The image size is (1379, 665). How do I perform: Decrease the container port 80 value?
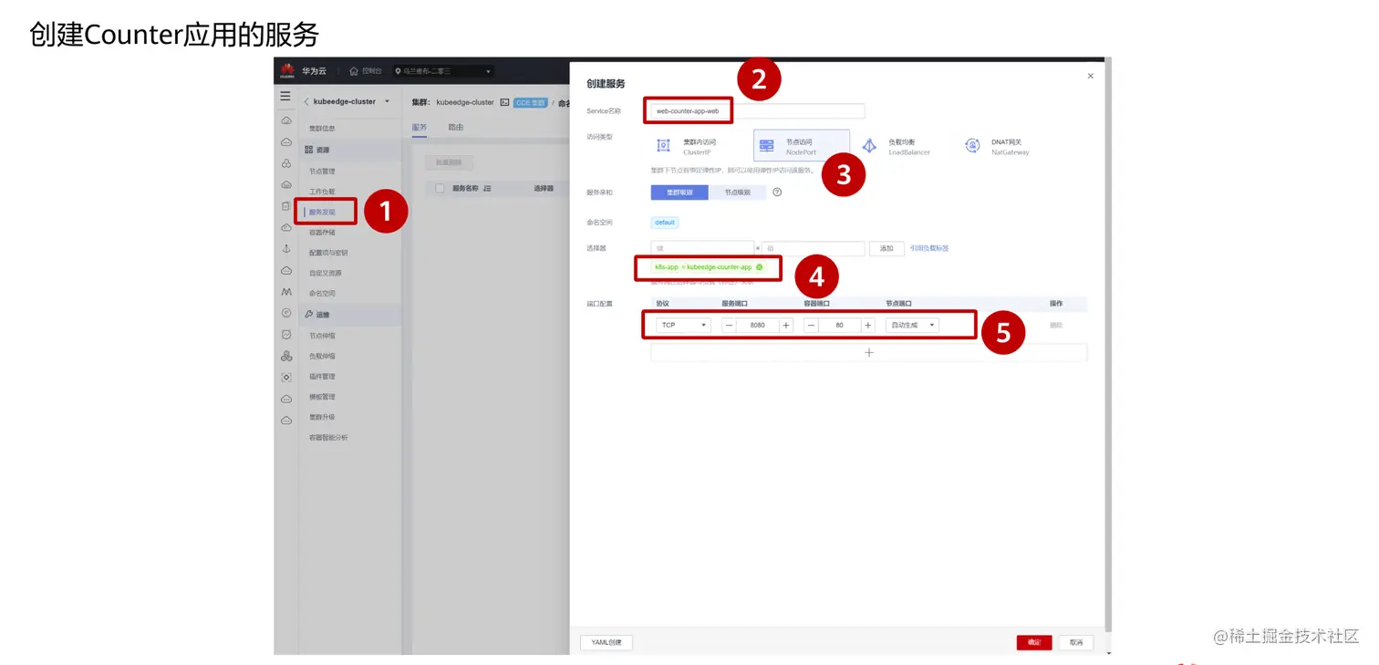coord(811,325)
